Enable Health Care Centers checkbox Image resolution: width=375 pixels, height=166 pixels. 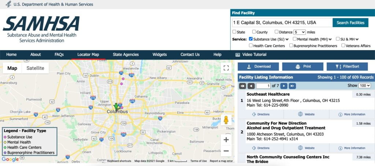[x=250, y=45]
